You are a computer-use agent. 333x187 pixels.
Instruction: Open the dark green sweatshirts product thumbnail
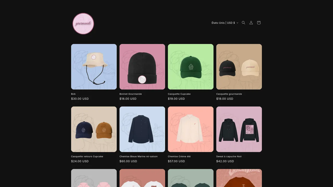click(x=191, y=178)
